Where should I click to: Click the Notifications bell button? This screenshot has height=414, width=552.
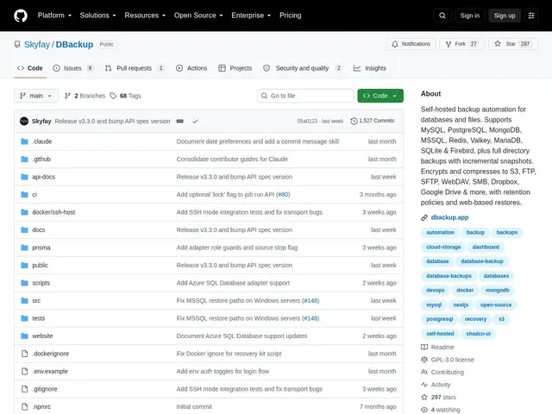pos(411,44)
